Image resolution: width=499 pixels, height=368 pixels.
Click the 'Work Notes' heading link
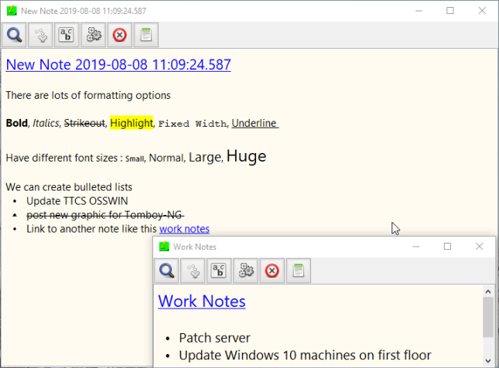(201, 301)
